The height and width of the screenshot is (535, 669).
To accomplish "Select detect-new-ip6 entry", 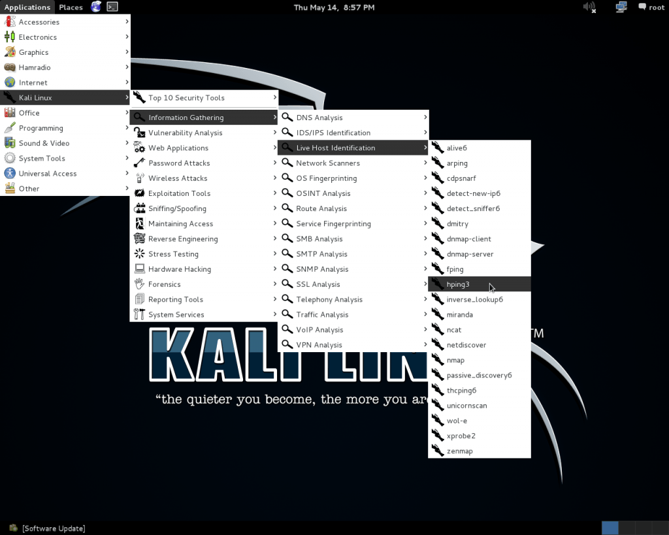I will (479, 193).
